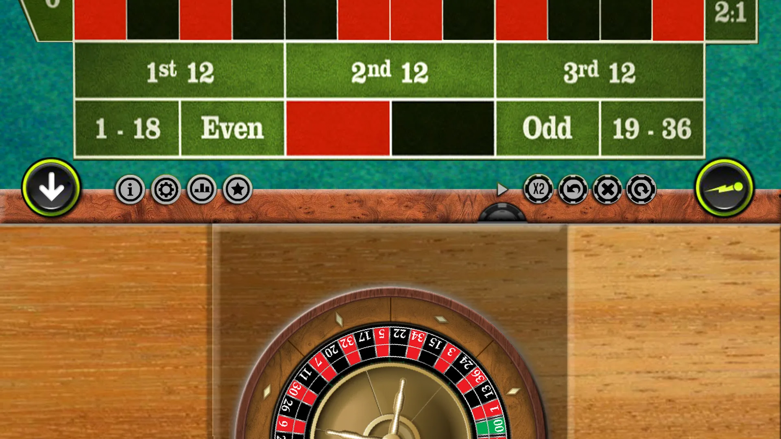The height and width of the screenshot is (439, 781).
Task: Click the statistics/chart icon
Action: coord(202,189)
